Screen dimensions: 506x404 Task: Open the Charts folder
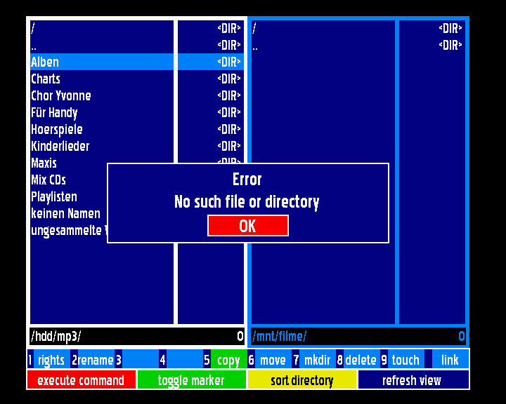[x=46, y=79]
